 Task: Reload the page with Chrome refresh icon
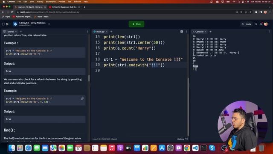[12, 12]
